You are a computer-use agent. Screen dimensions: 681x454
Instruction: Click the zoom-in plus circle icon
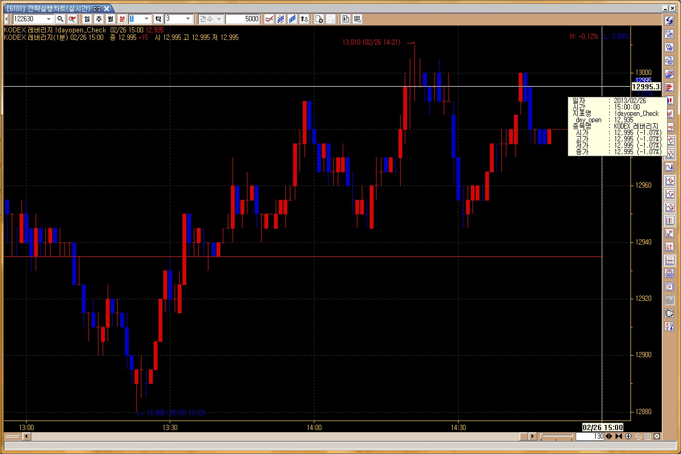tap(628, 436)
